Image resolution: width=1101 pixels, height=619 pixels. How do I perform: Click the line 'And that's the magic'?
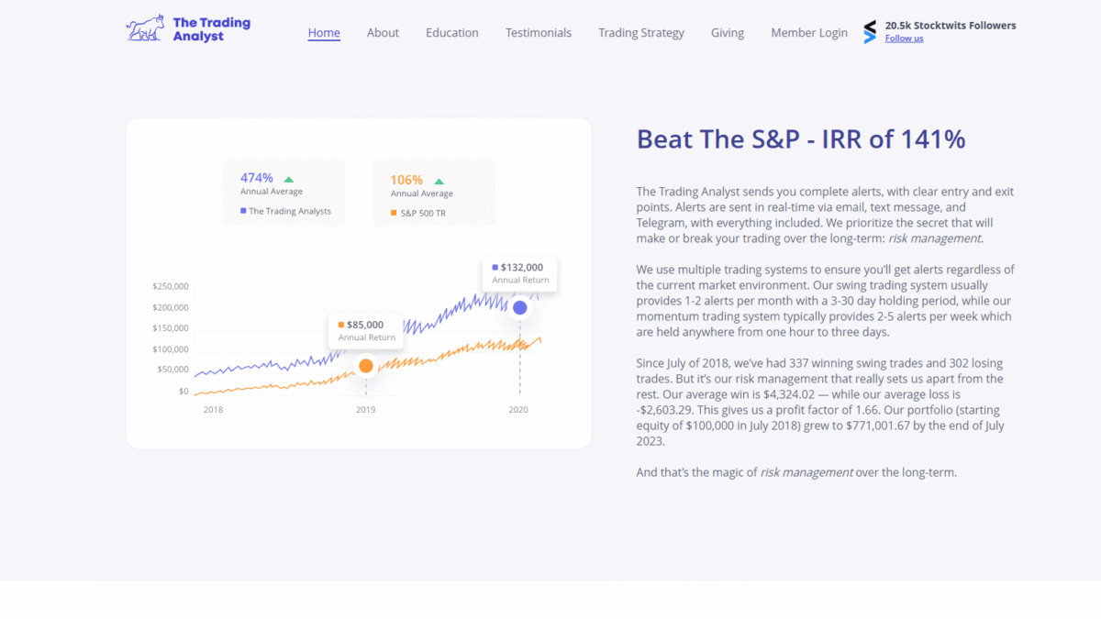796,472
